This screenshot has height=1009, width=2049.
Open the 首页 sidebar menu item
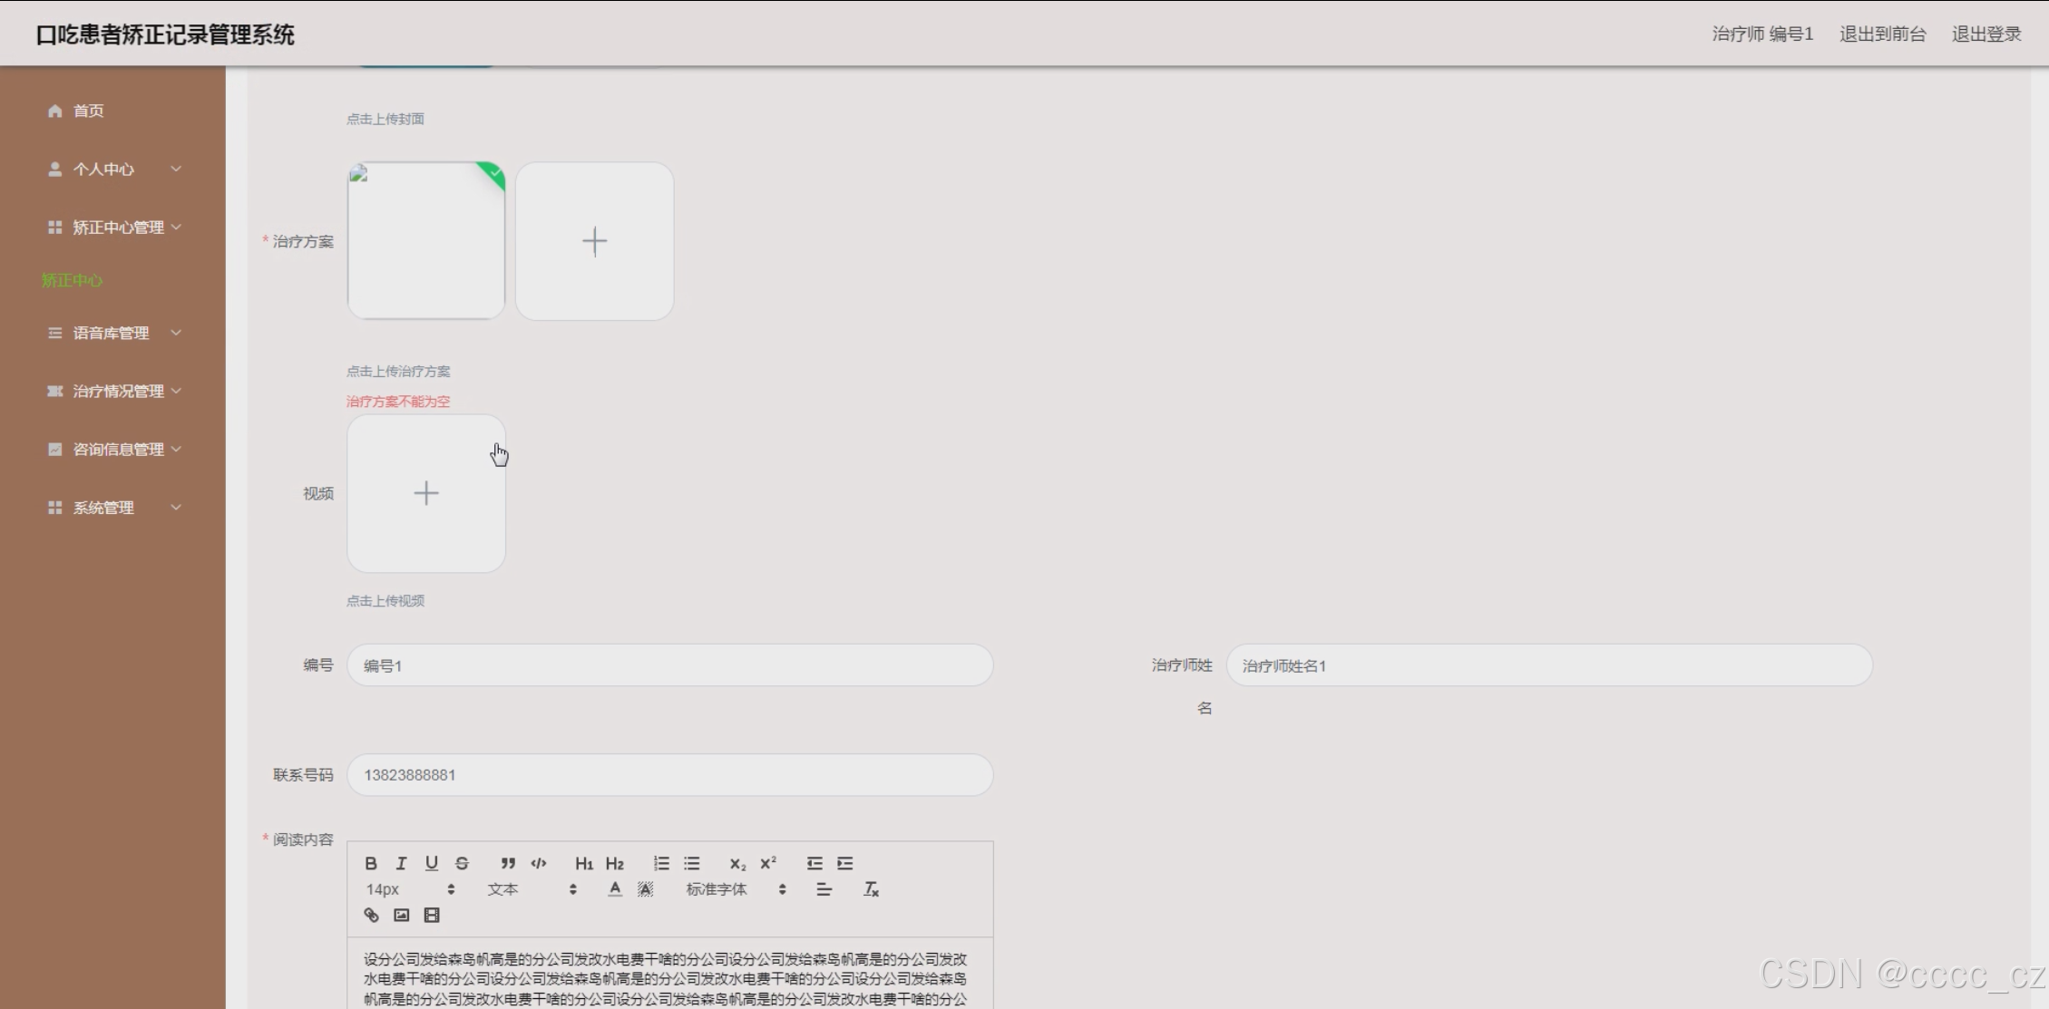[88, 111]
